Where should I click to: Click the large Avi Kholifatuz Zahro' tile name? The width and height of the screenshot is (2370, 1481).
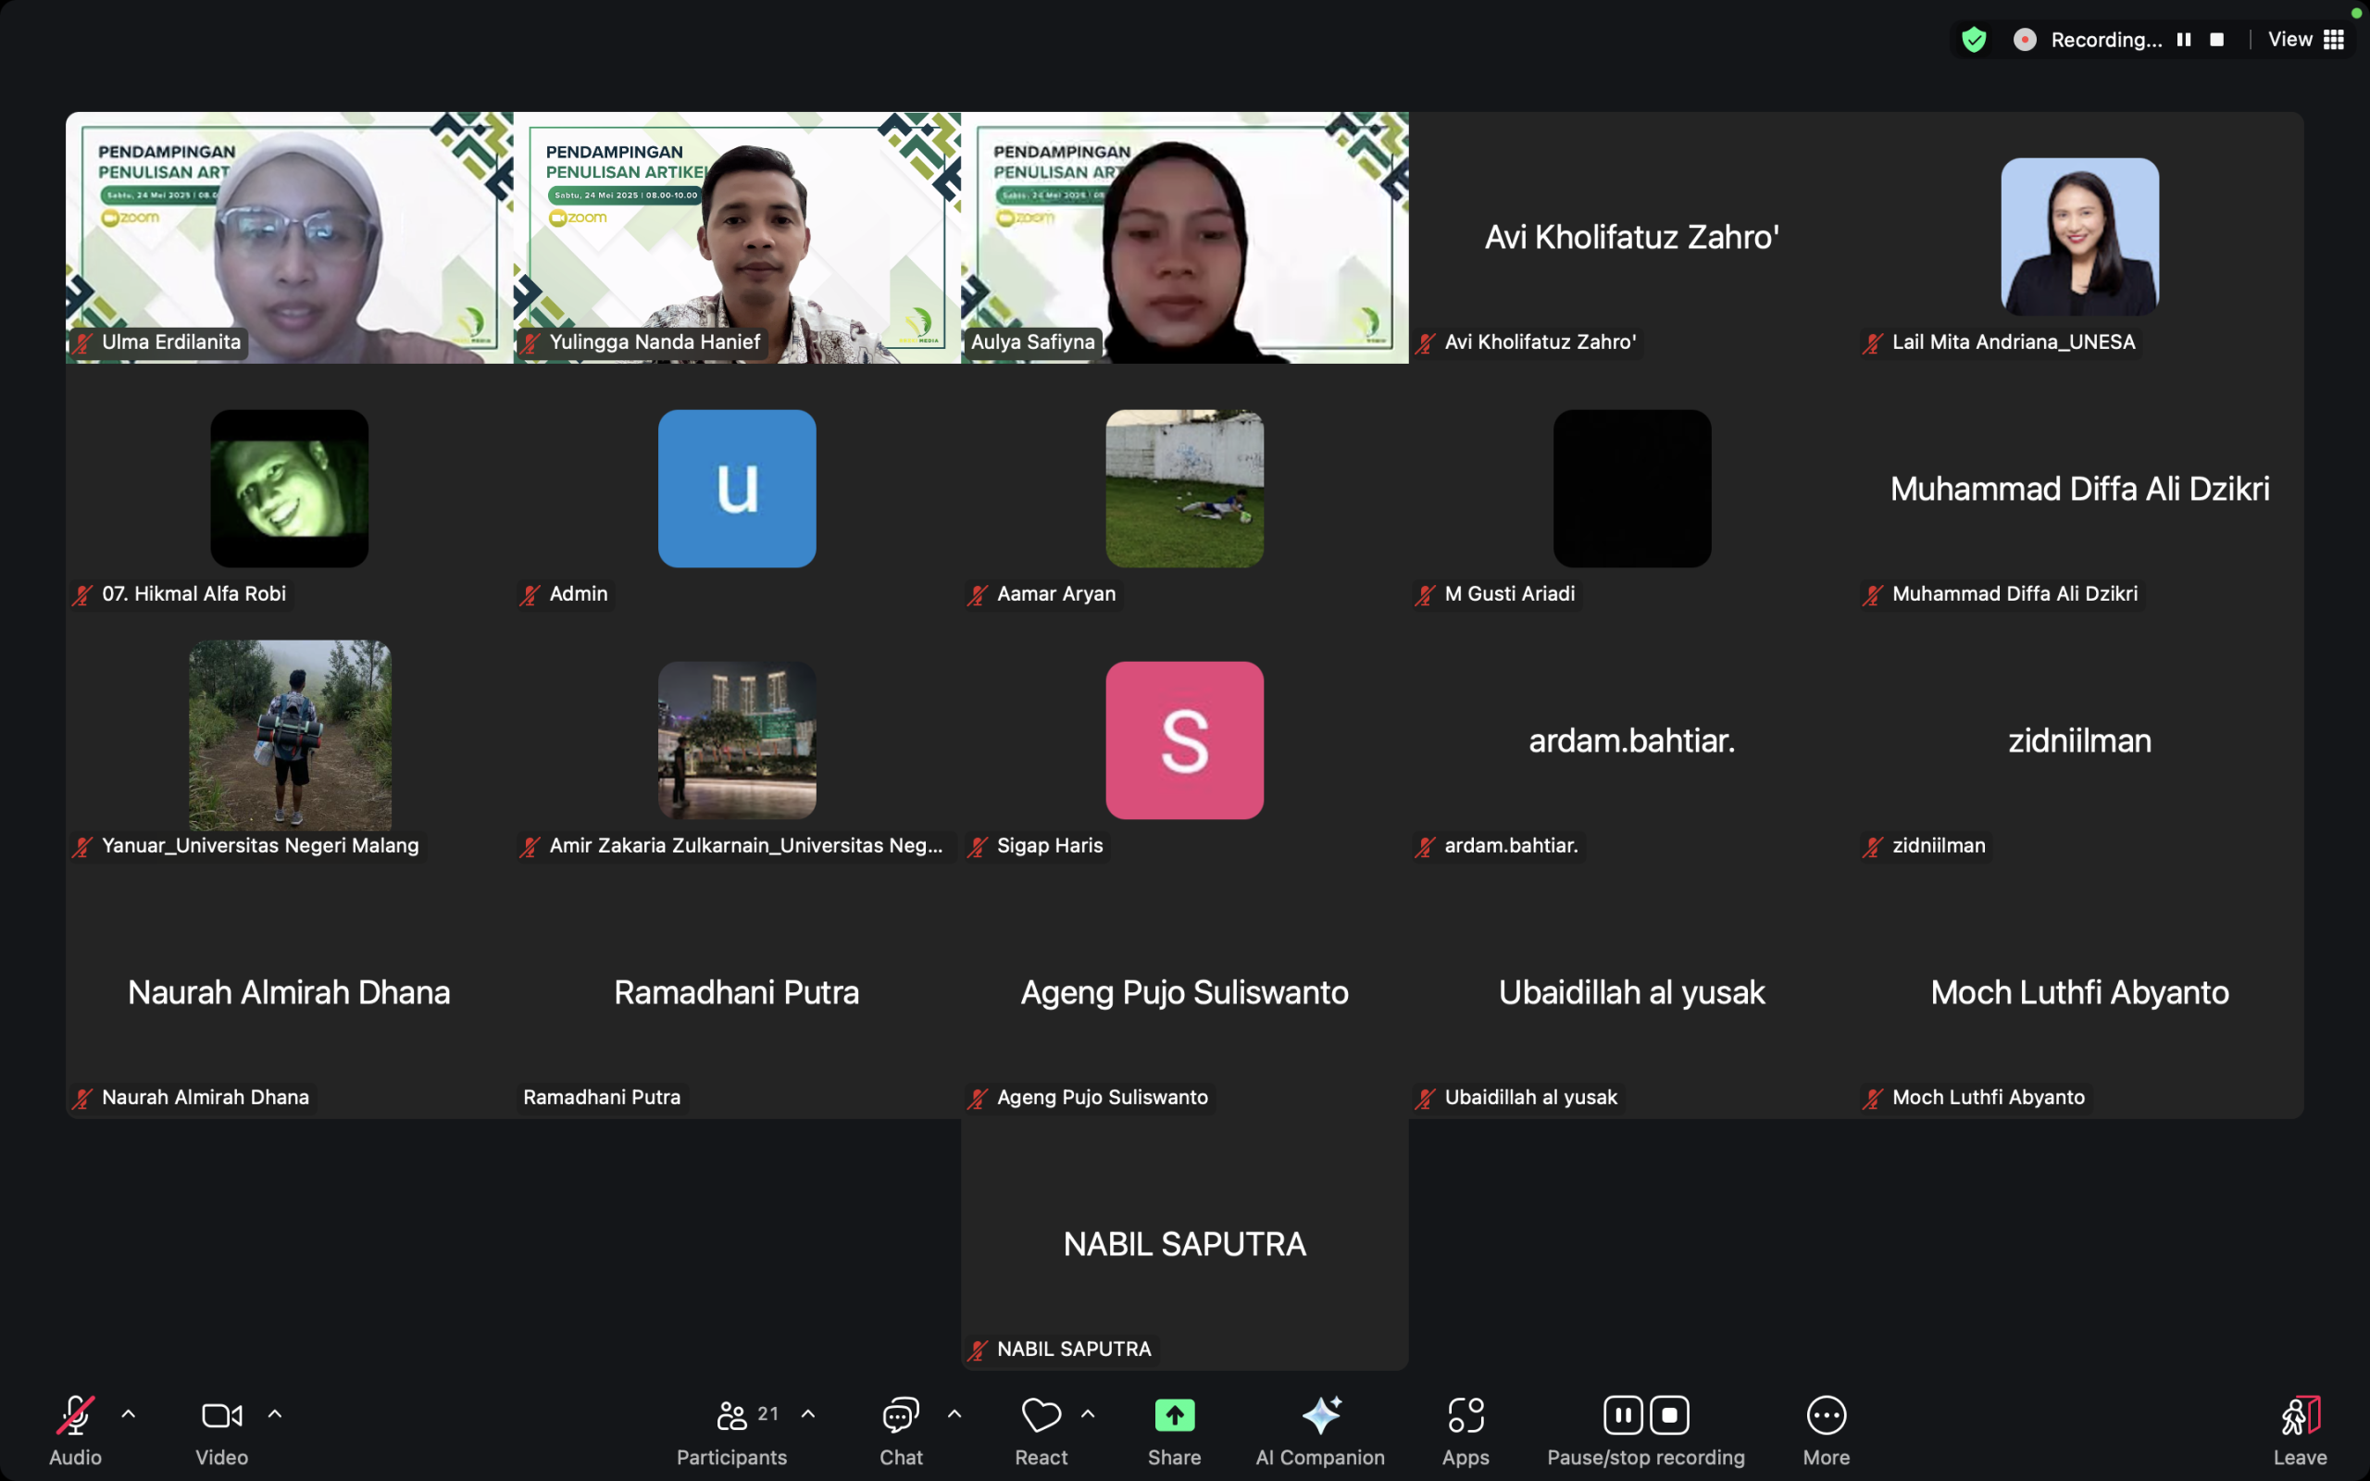tap(1631, 236)
